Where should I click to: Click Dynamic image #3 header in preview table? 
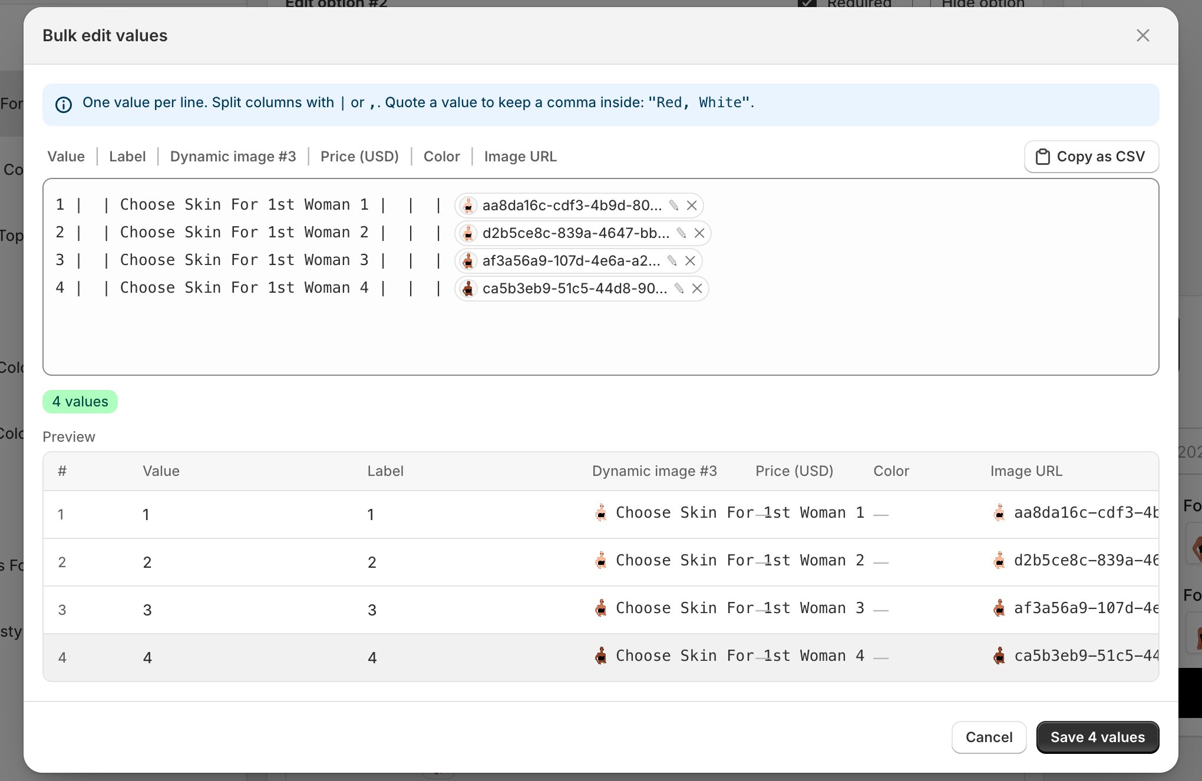(x=655, y=471)
